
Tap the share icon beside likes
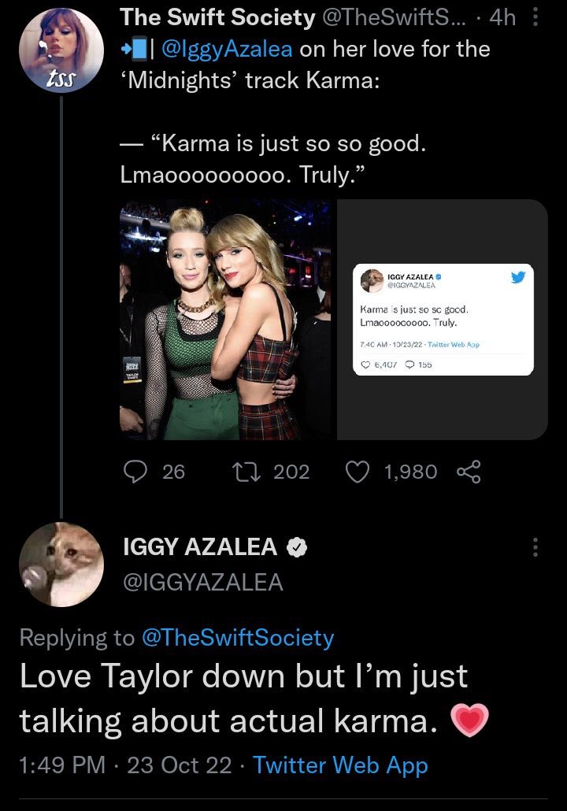point(469,472)
